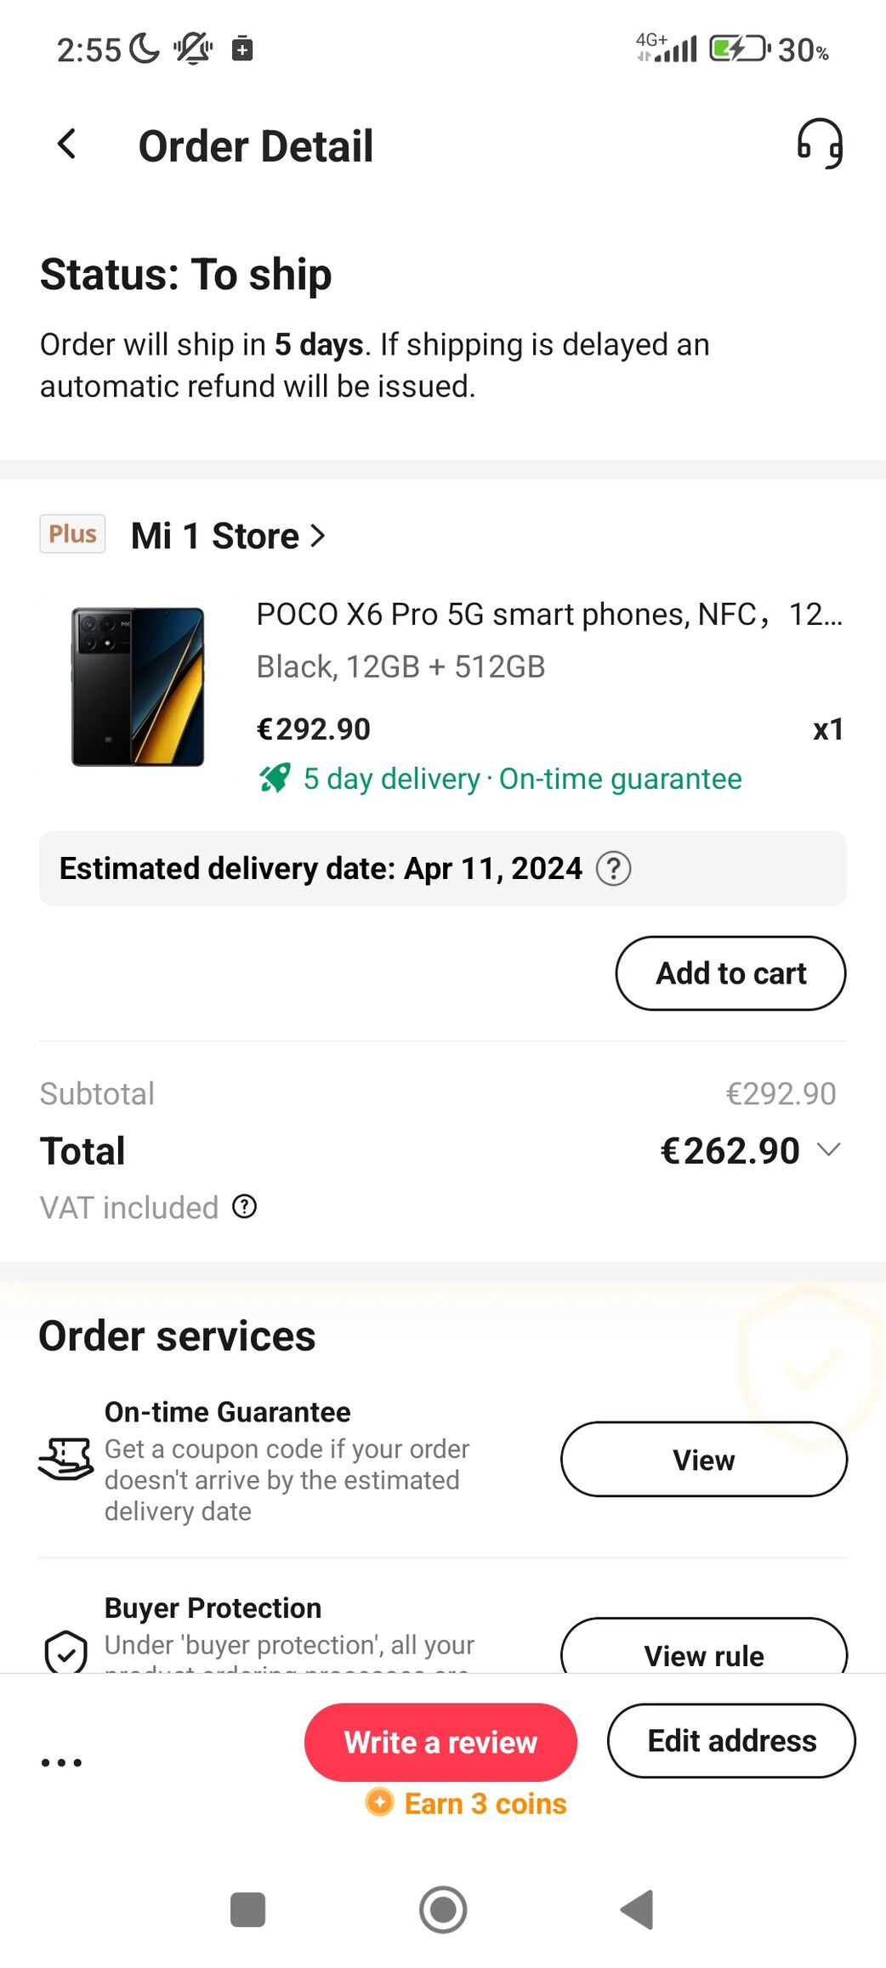Screen dimensions: 886x1968
Task: Tap the green rocket delivery icon
Action: click(275, 778)
